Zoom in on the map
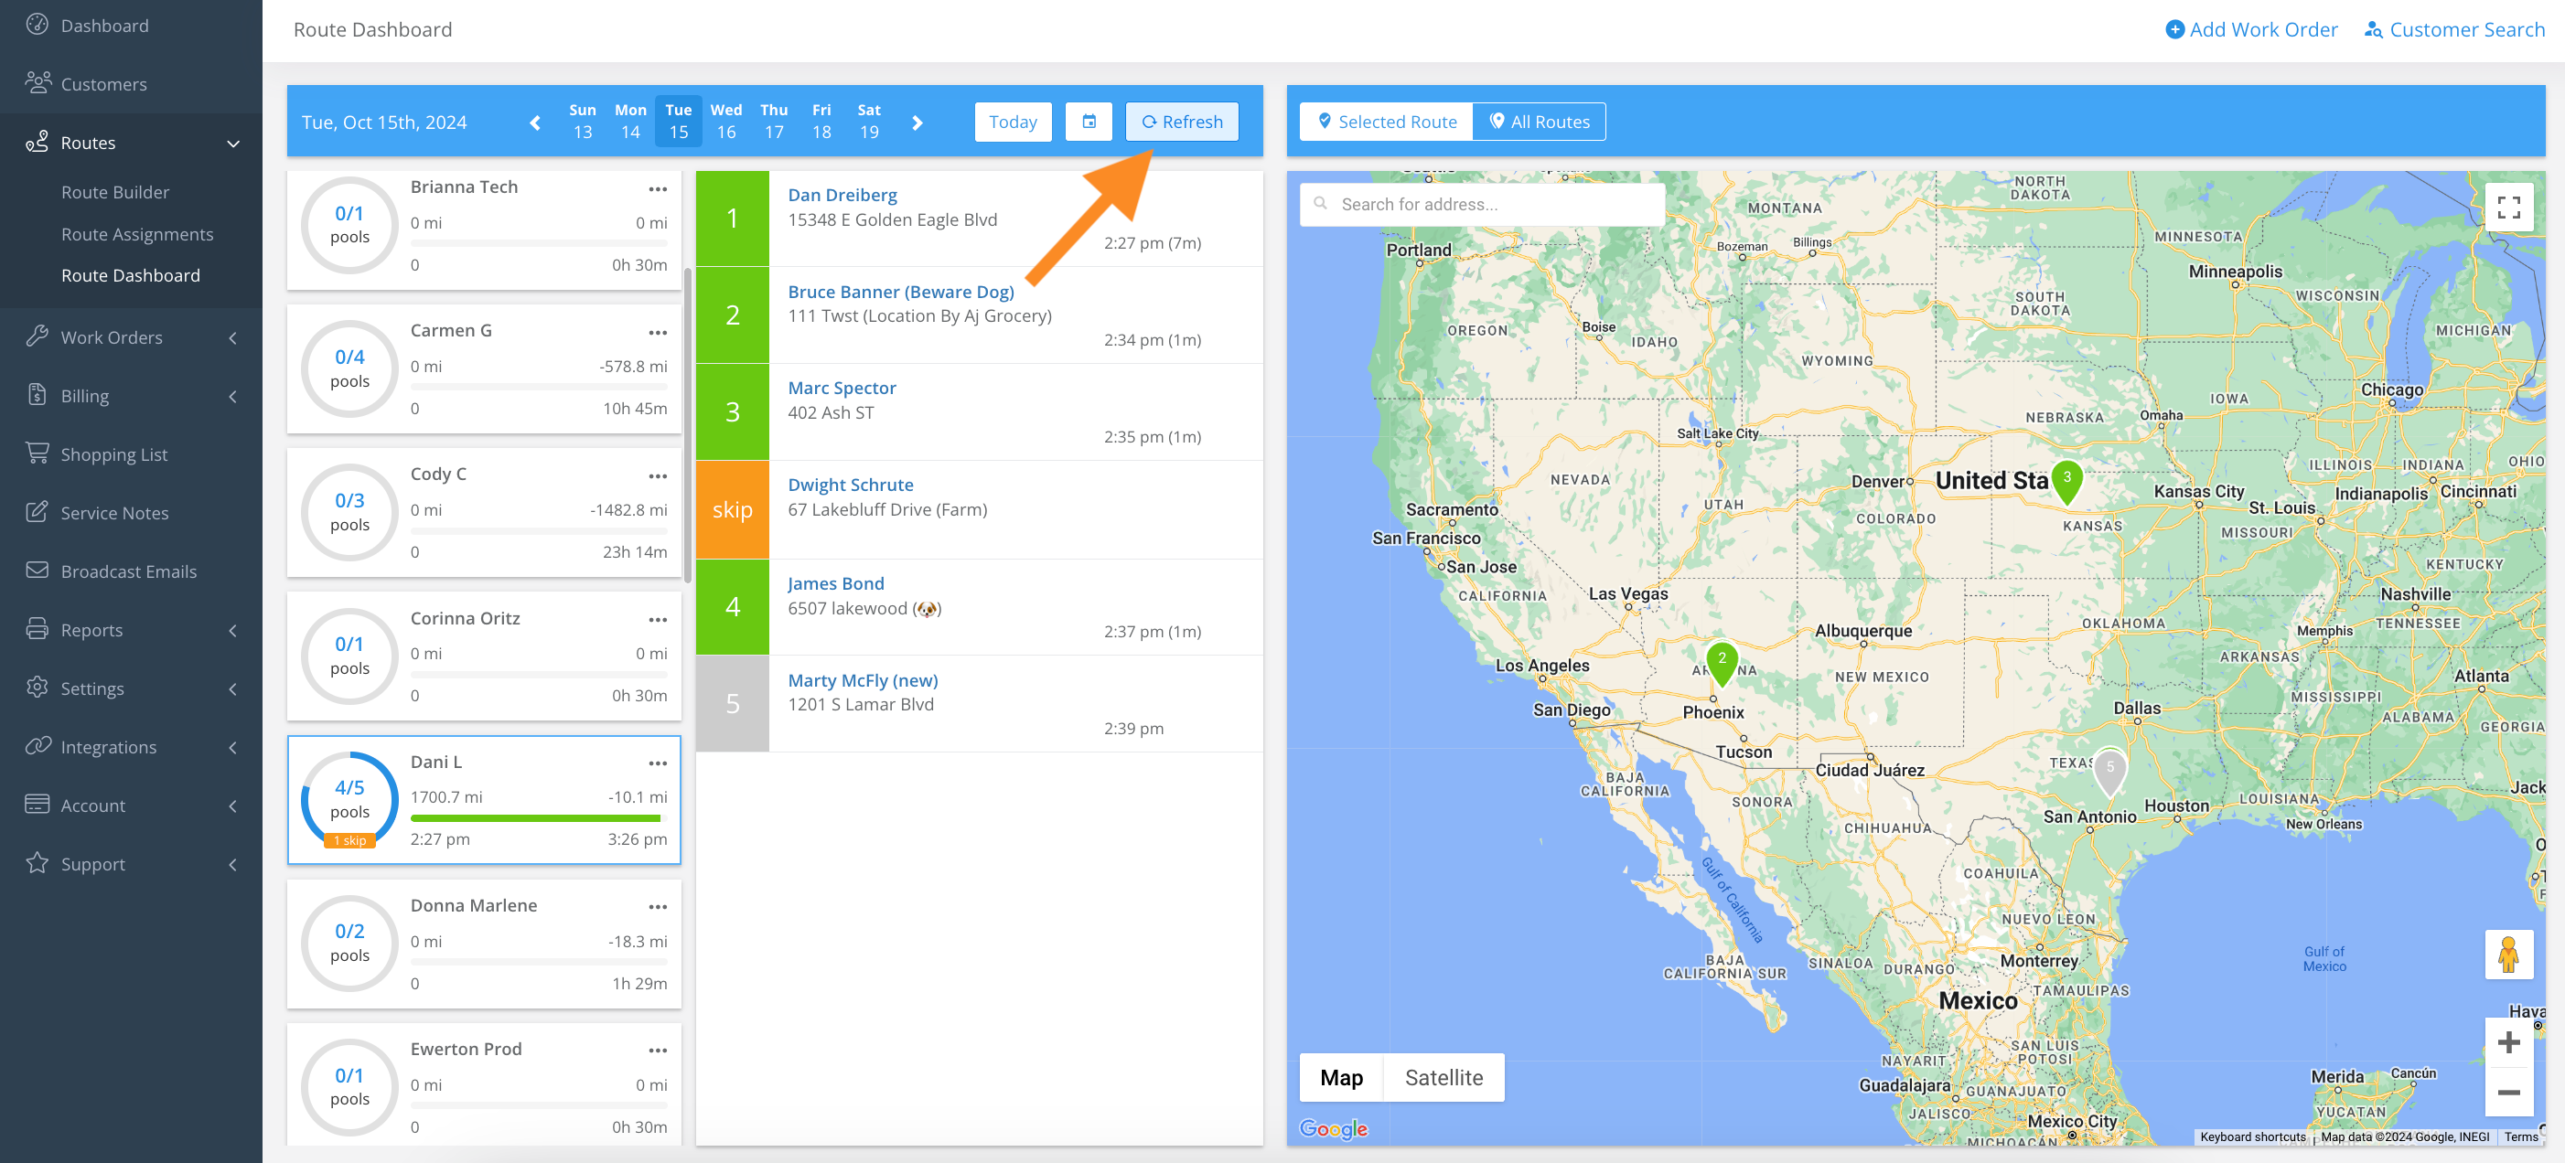This screenshot has width=2565, height=1163. click(x=2508, y=1042)
